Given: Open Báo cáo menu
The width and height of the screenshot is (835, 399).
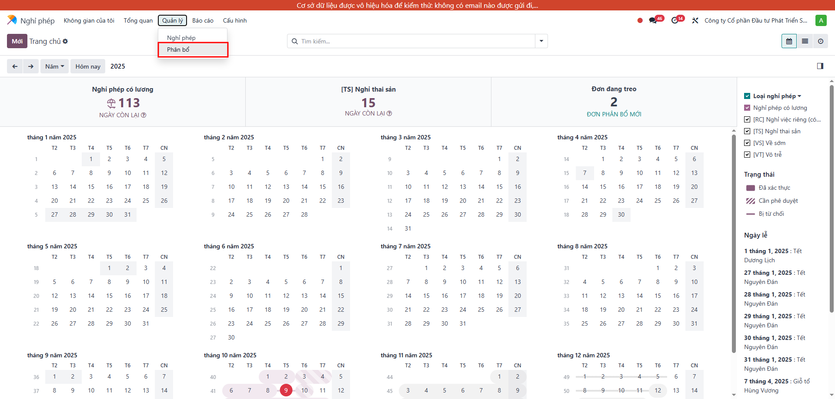Looking at the screenshot, I should pyautogui.click(x=203, y=20).
